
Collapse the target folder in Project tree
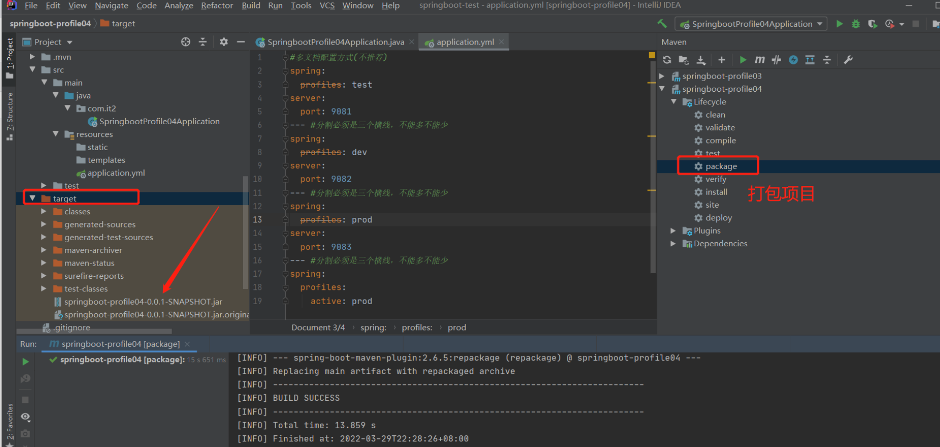32,199
